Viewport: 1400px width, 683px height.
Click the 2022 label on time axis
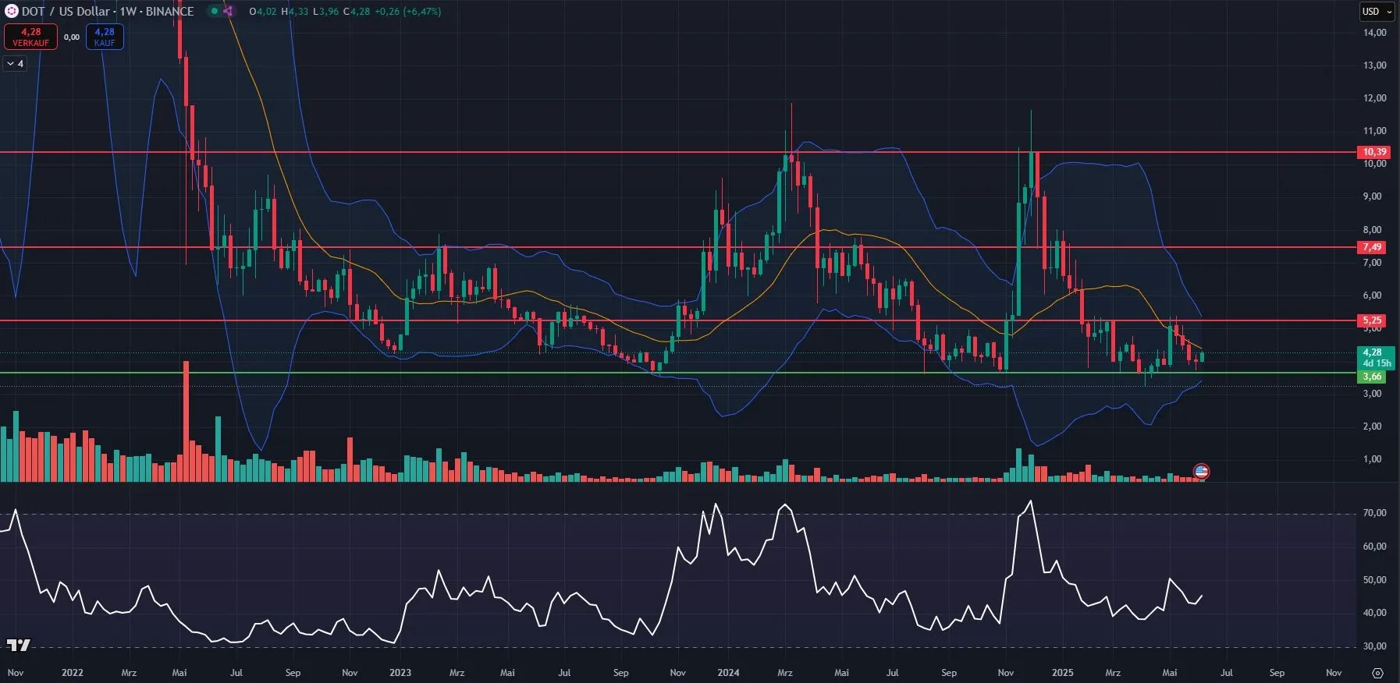(72, 673)
